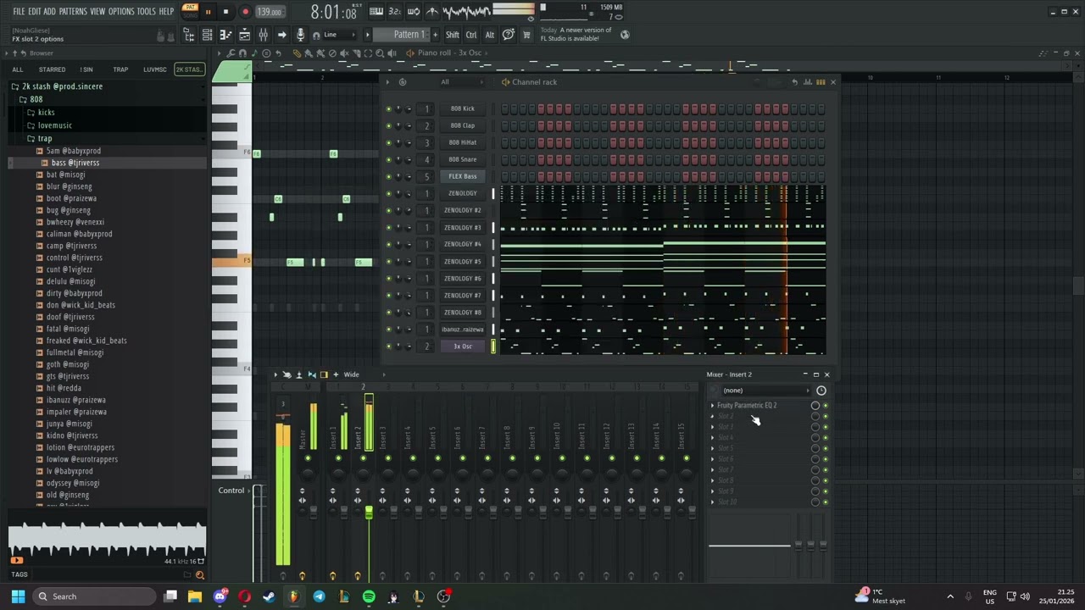
Task: Select the STARRED browser tab
Action: [52, 69]
